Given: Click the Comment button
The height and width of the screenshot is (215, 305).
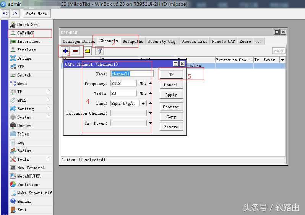Looking at the screenshot, I should (171, 107).
